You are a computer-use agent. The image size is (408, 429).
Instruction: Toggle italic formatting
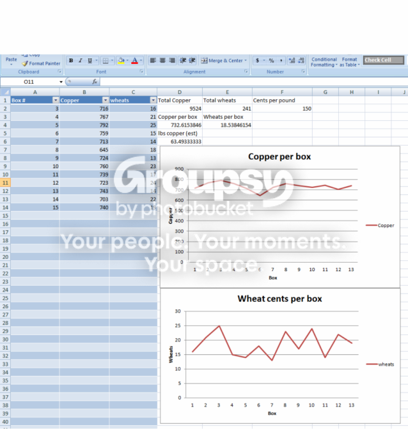(x=80, y=61)
